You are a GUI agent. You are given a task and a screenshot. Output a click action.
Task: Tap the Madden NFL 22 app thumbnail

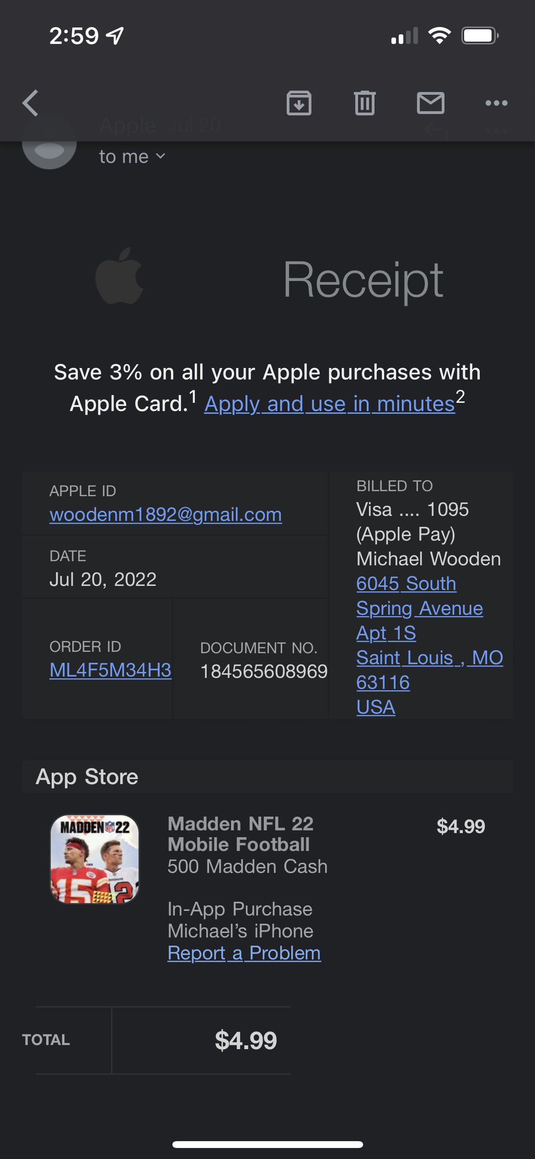coord(94,859)
